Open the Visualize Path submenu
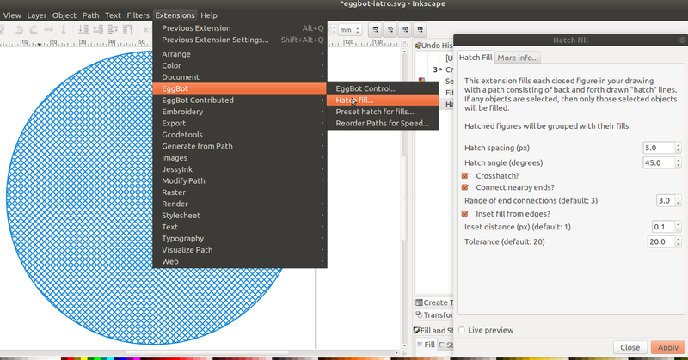The width and height of the screenshot is (688, 360). pos(240,250)
